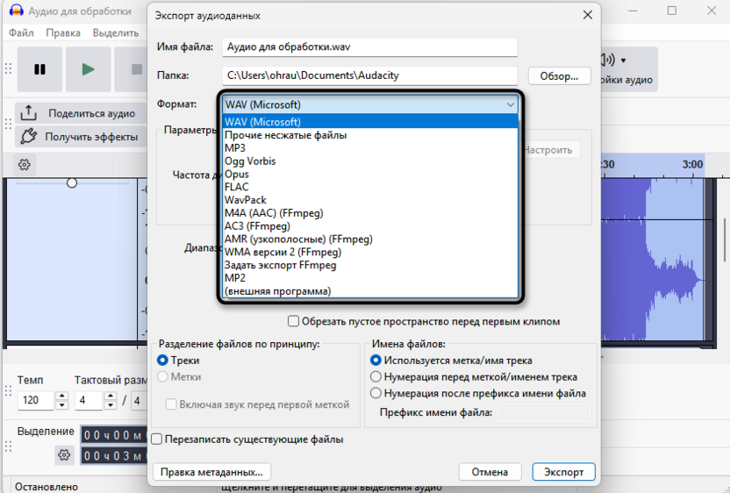Image resolution: width=730 pixels, height=493 pixels.
Task: Choose MP2 format option
Action: tap(370, 278)
